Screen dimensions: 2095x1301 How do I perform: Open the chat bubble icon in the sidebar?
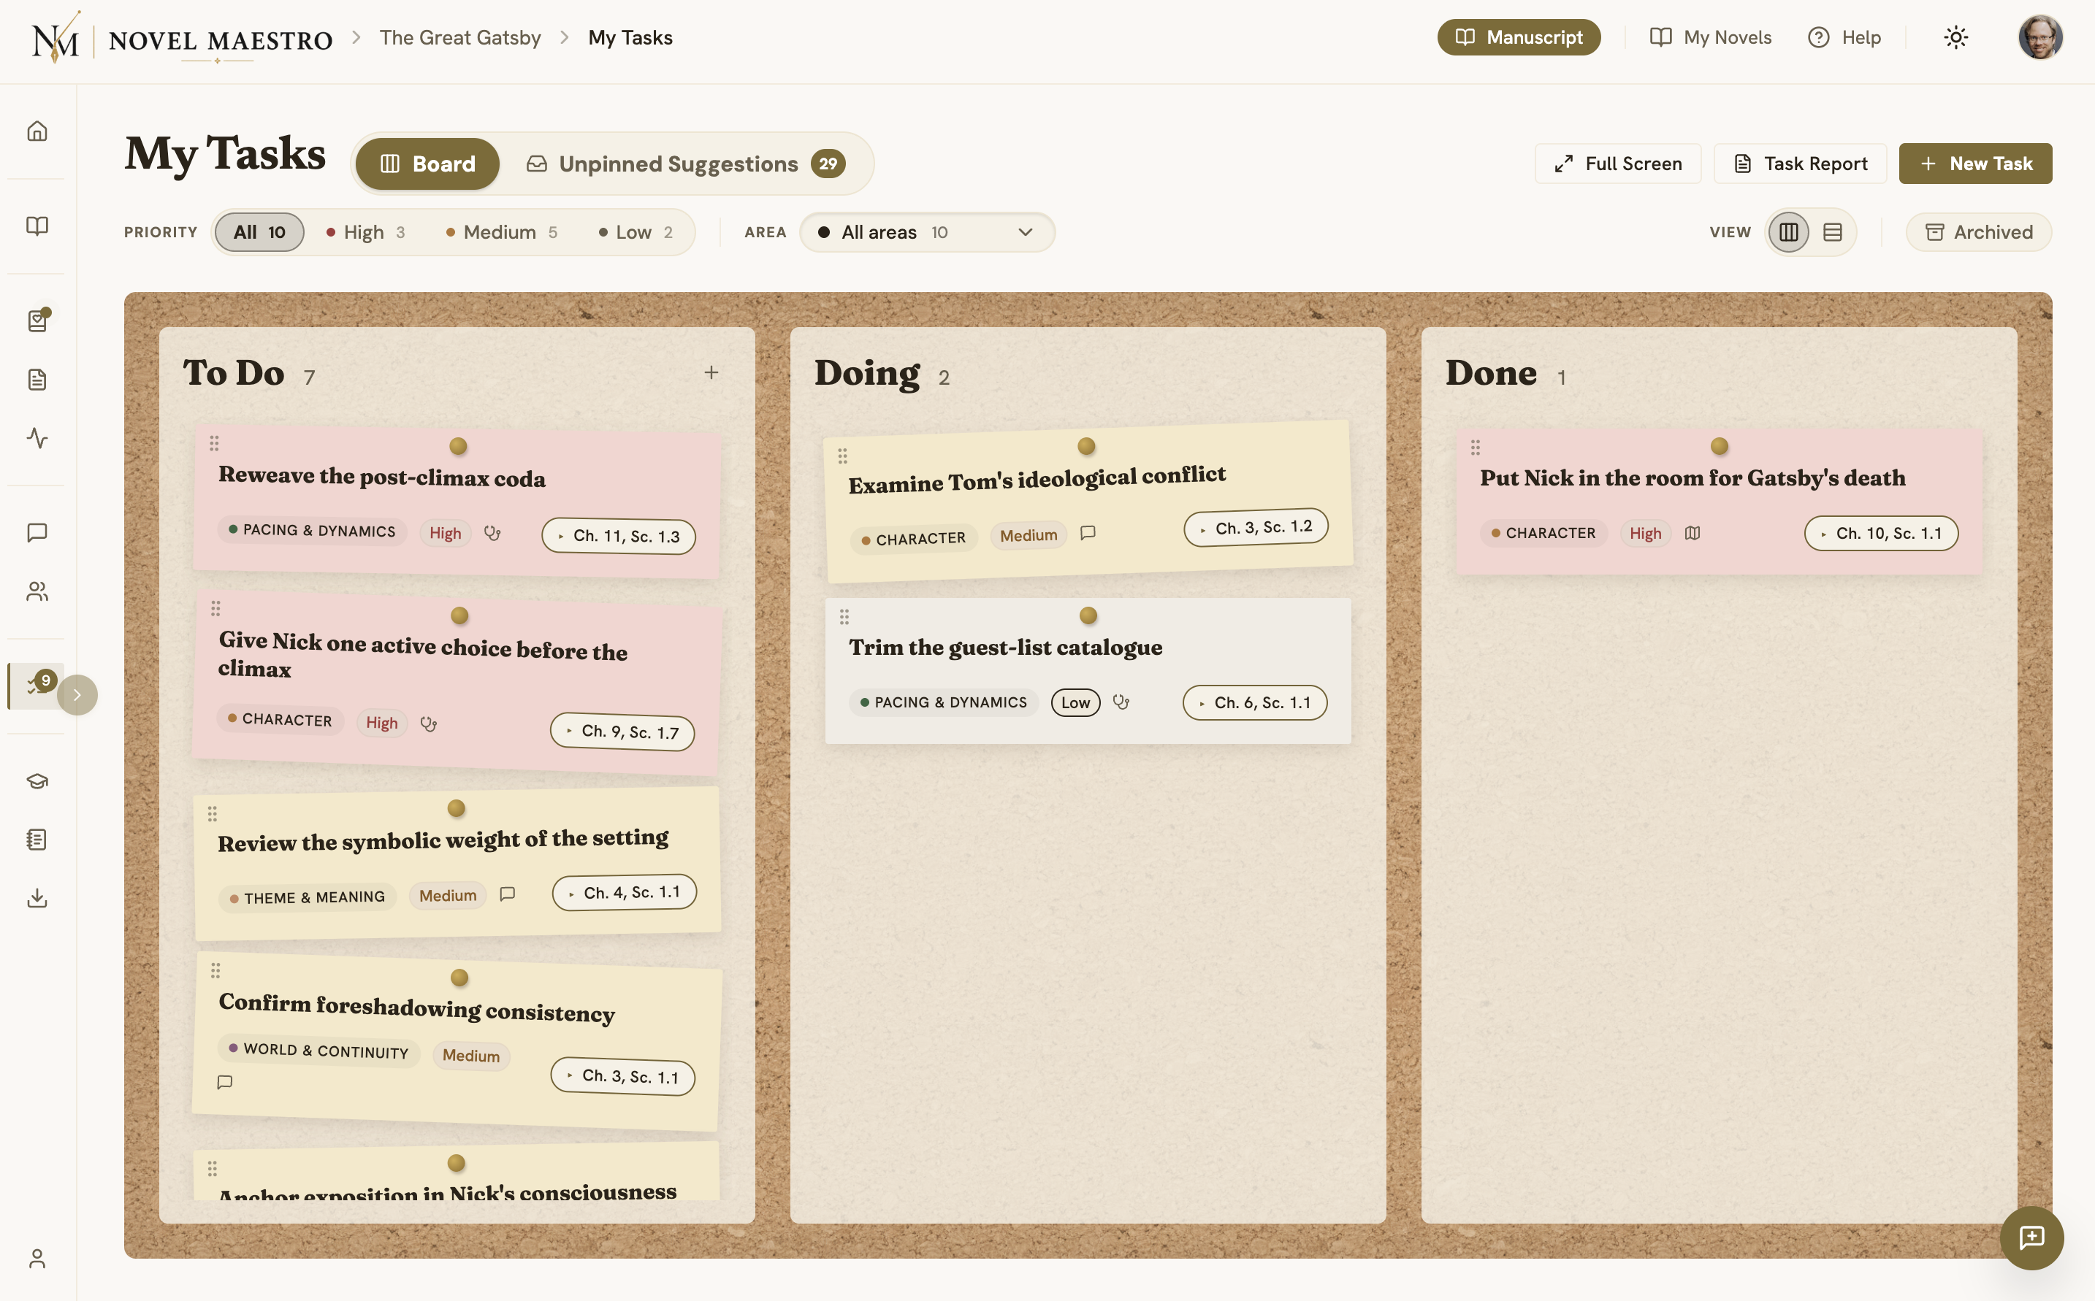[37, 533]
